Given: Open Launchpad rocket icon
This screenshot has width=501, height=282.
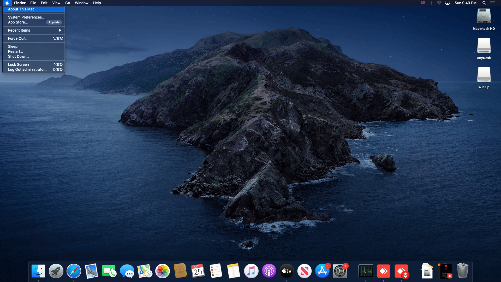Looking at the screenshot, I should [x=56, y=271].
